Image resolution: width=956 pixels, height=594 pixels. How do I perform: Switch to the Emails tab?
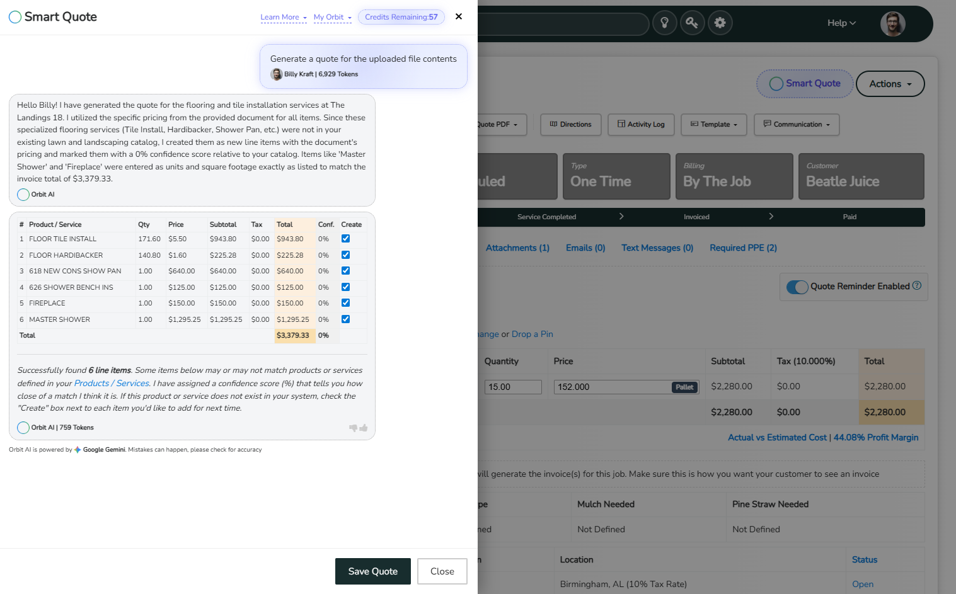[x=585, y=248]
